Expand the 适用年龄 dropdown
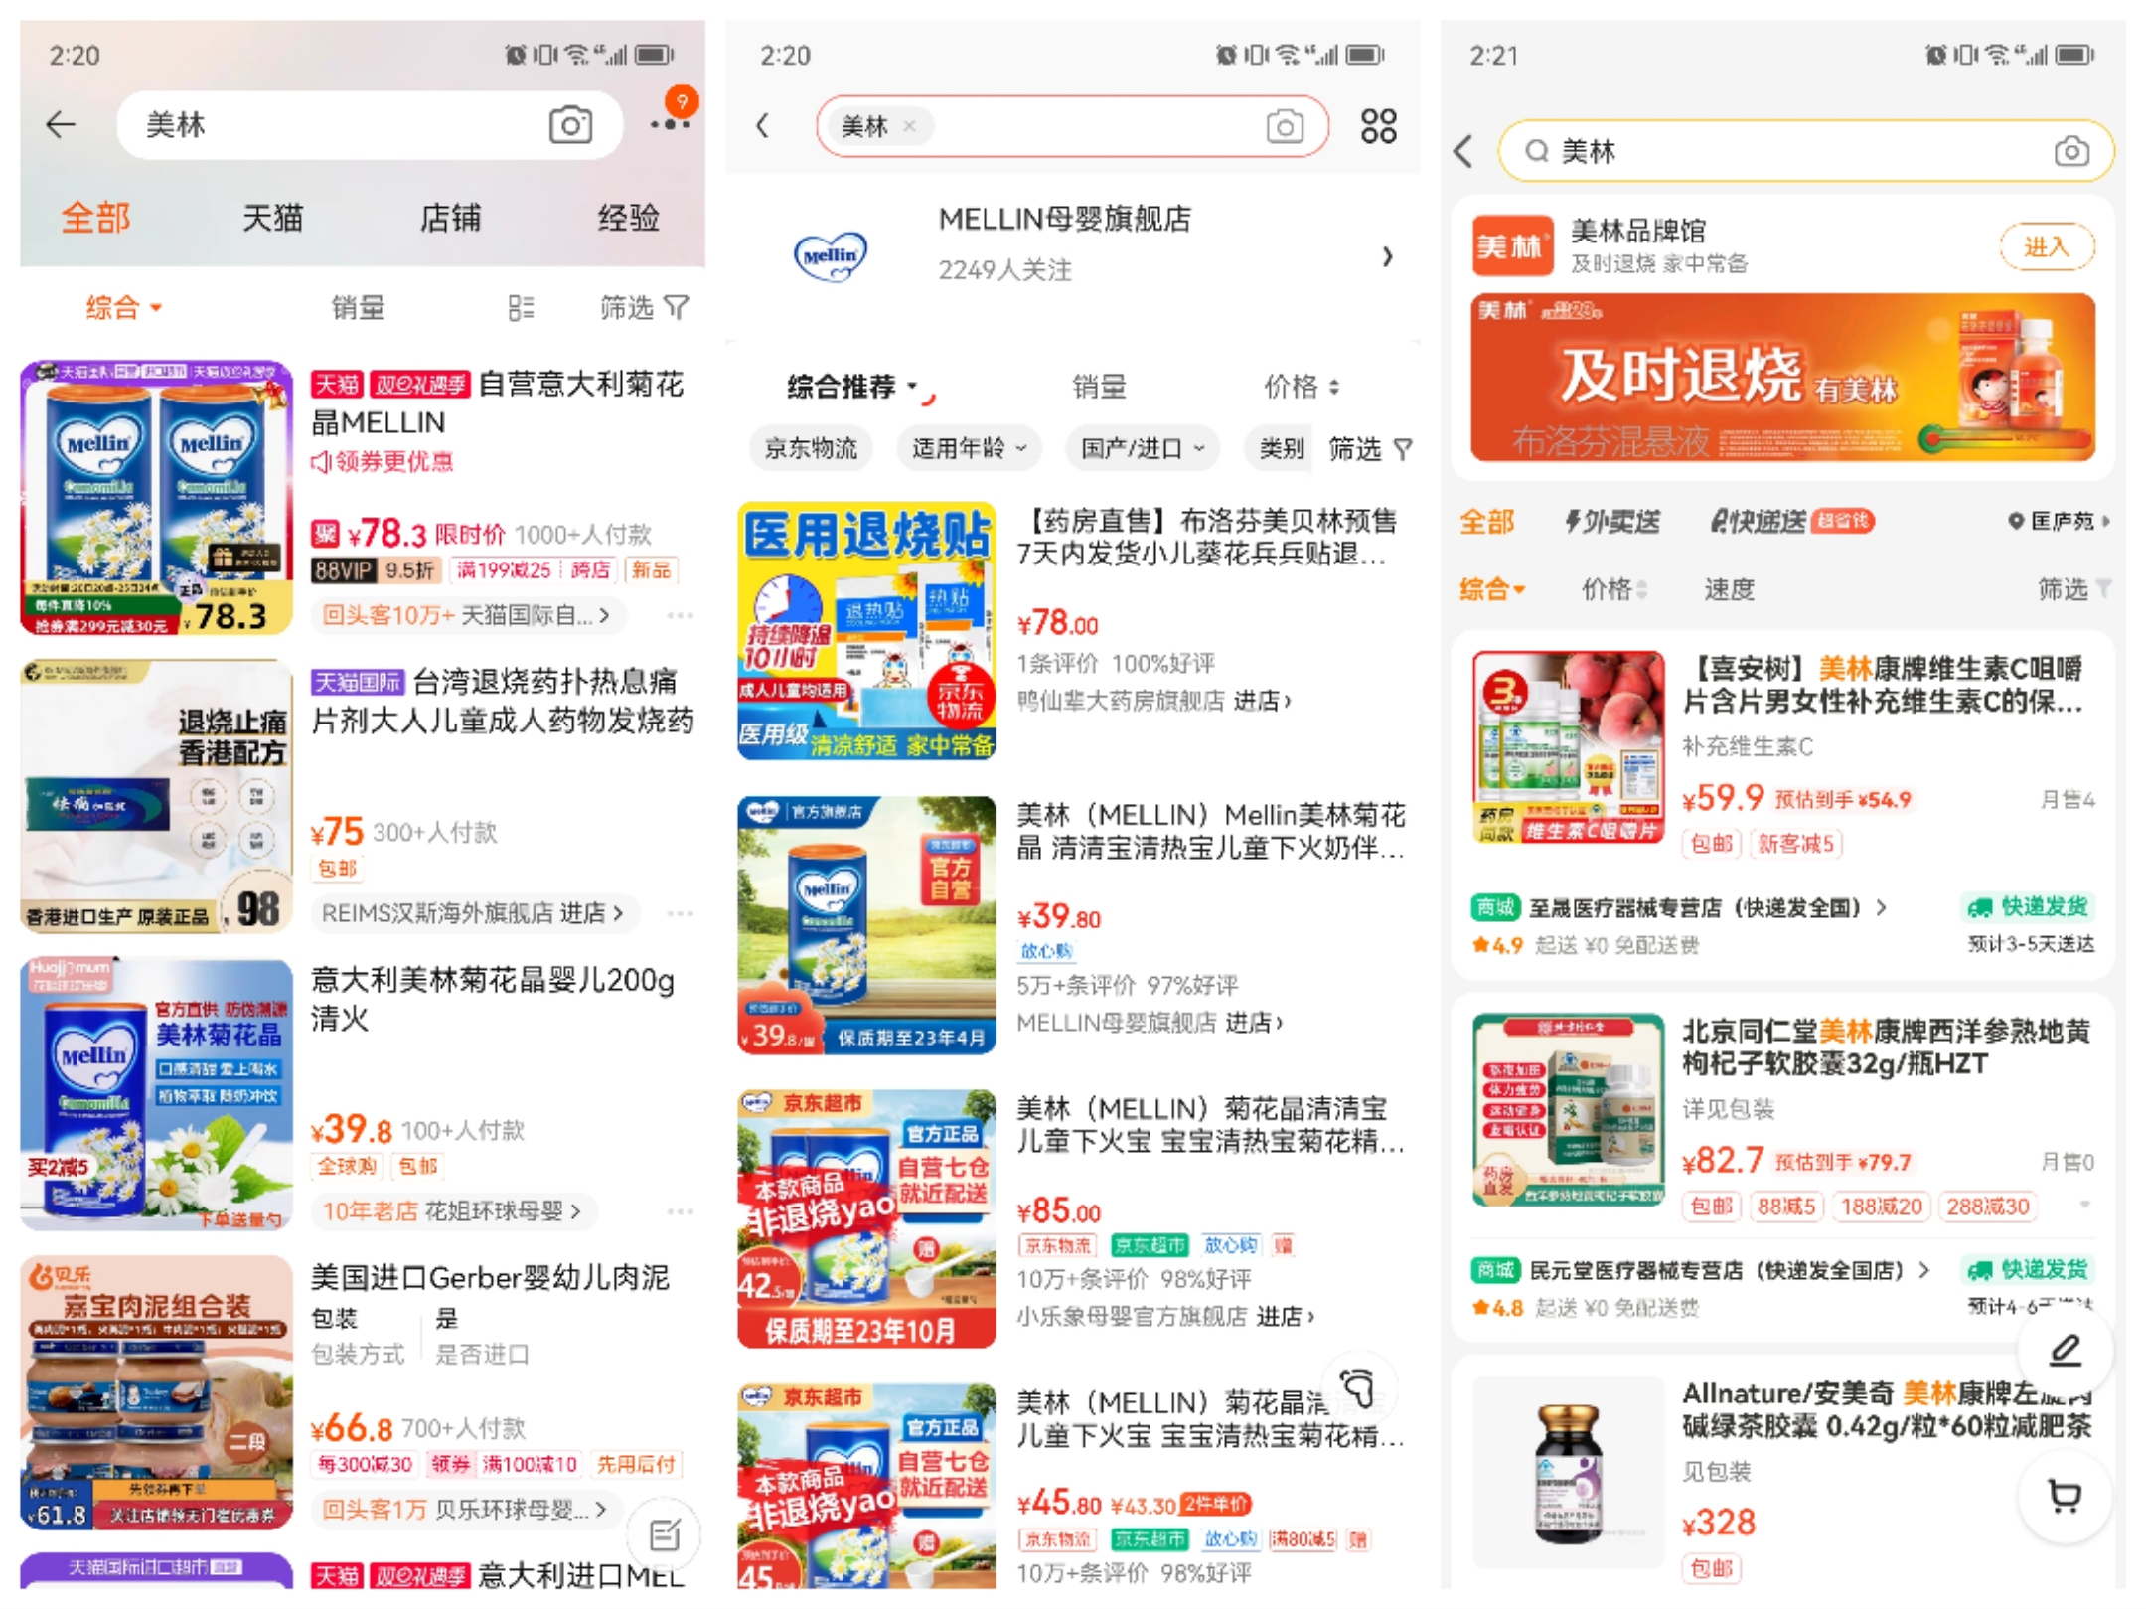The image size is (2146, 1609). point(969,449)
